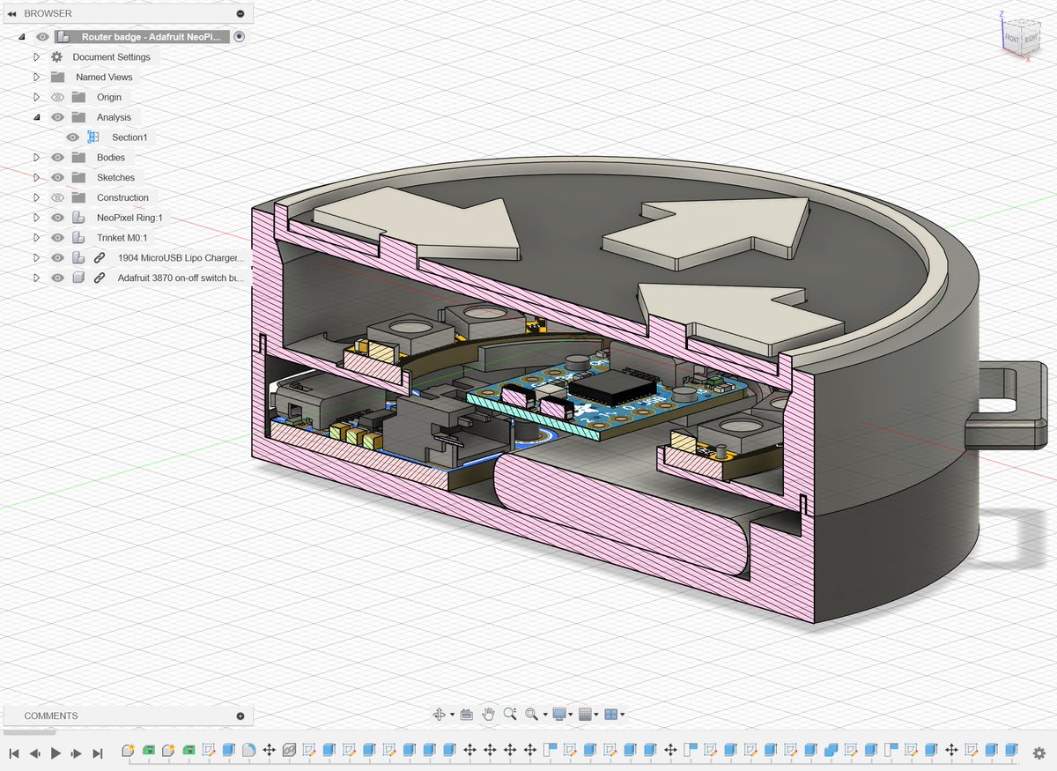Select the Orbit tool in navigation bar
The image size is (1057, 771).
(x=440, y=714)
